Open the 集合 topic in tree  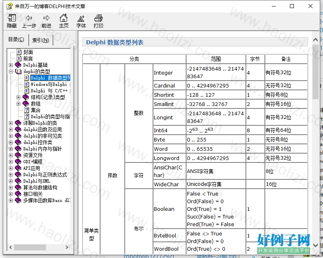click(36, 110)
